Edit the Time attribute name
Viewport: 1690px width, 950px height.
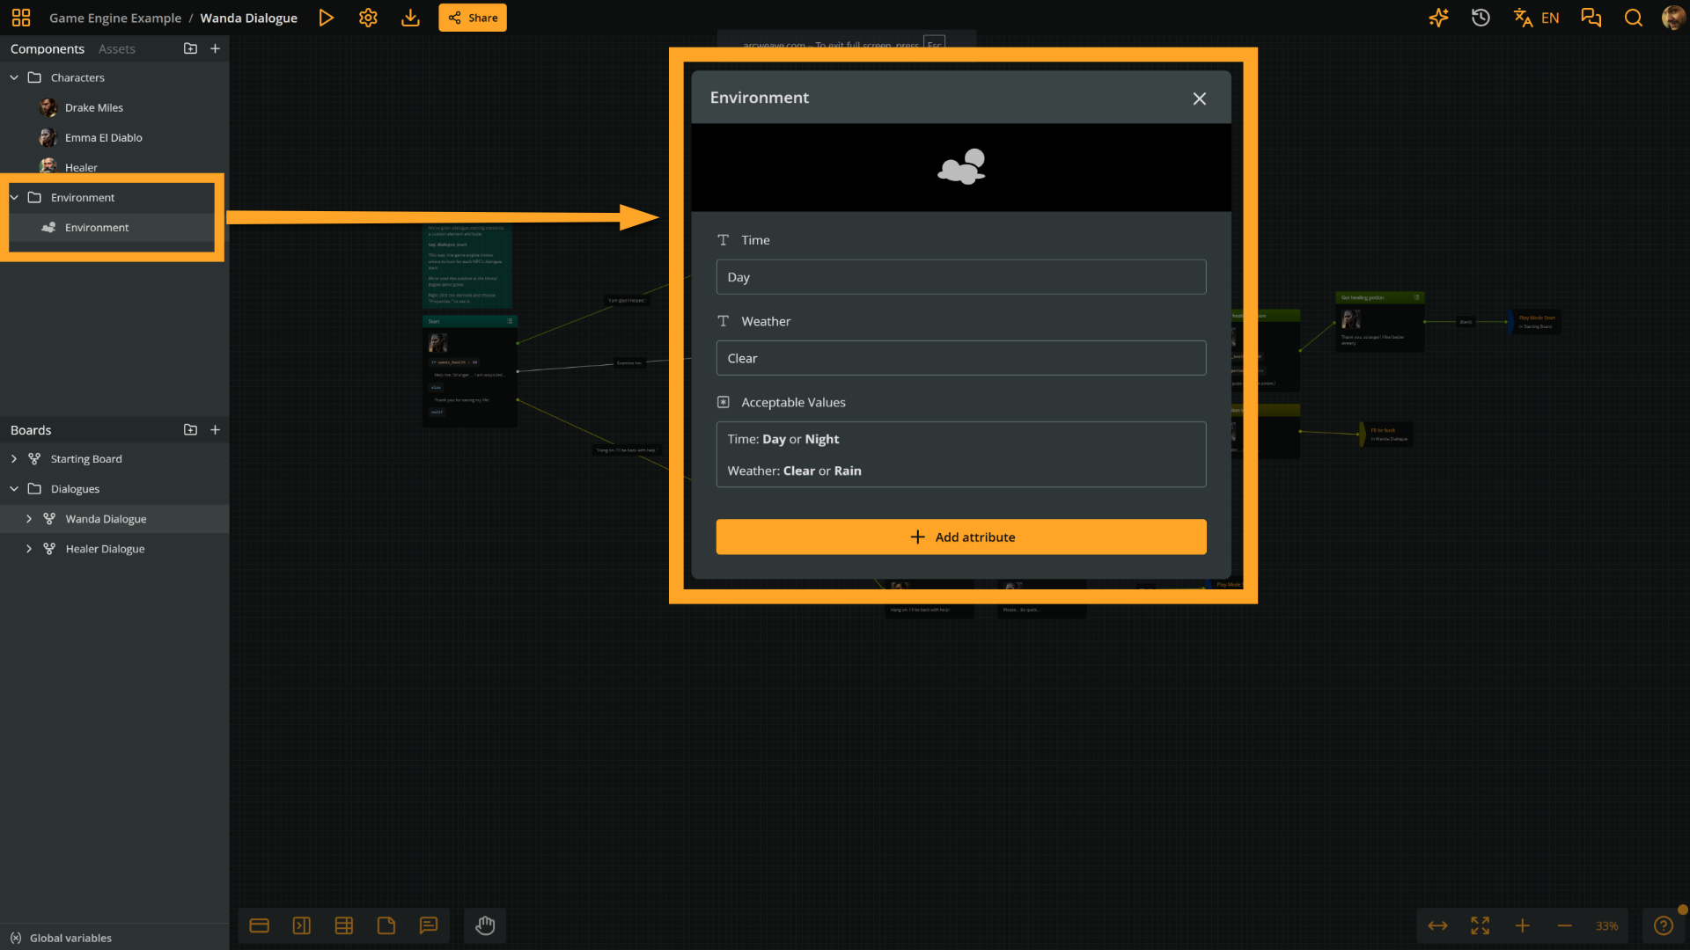(x=755, y=240)
